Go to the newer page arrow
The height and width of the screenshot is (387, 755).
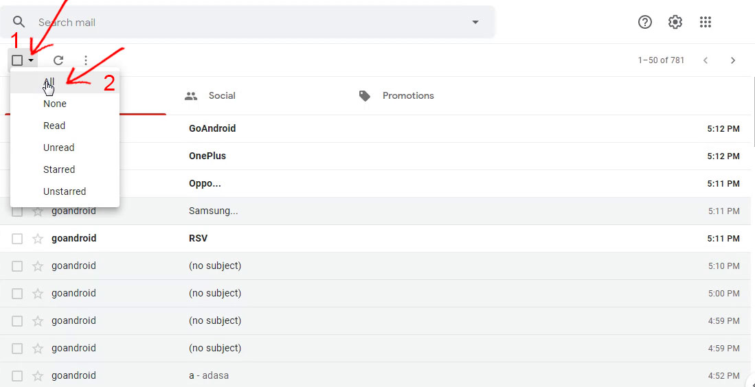pos(705,60)
